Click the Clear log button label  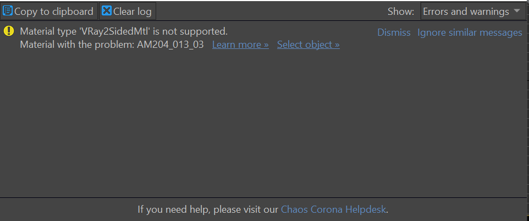(x=132, y=12)
